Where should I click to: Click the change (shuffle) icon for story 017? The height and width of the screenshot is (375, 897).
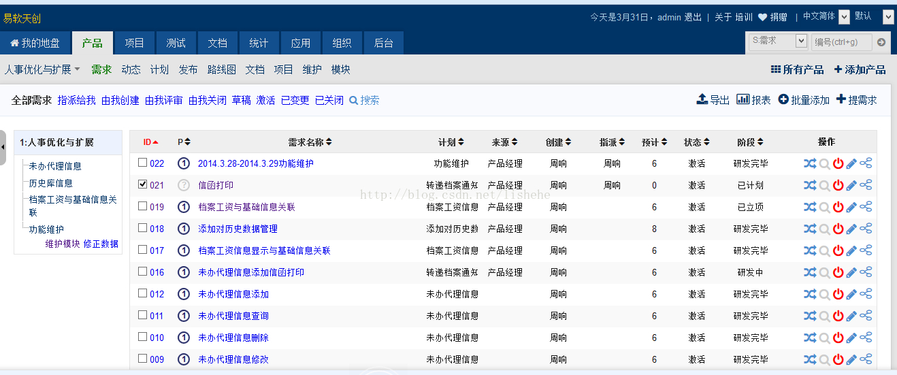click(x=810, y=250)
